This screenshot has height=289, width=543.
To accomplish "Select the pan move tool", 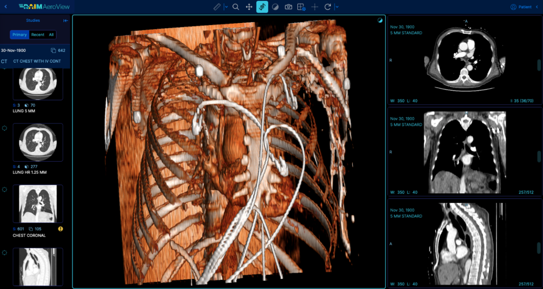I will point(249,7).
